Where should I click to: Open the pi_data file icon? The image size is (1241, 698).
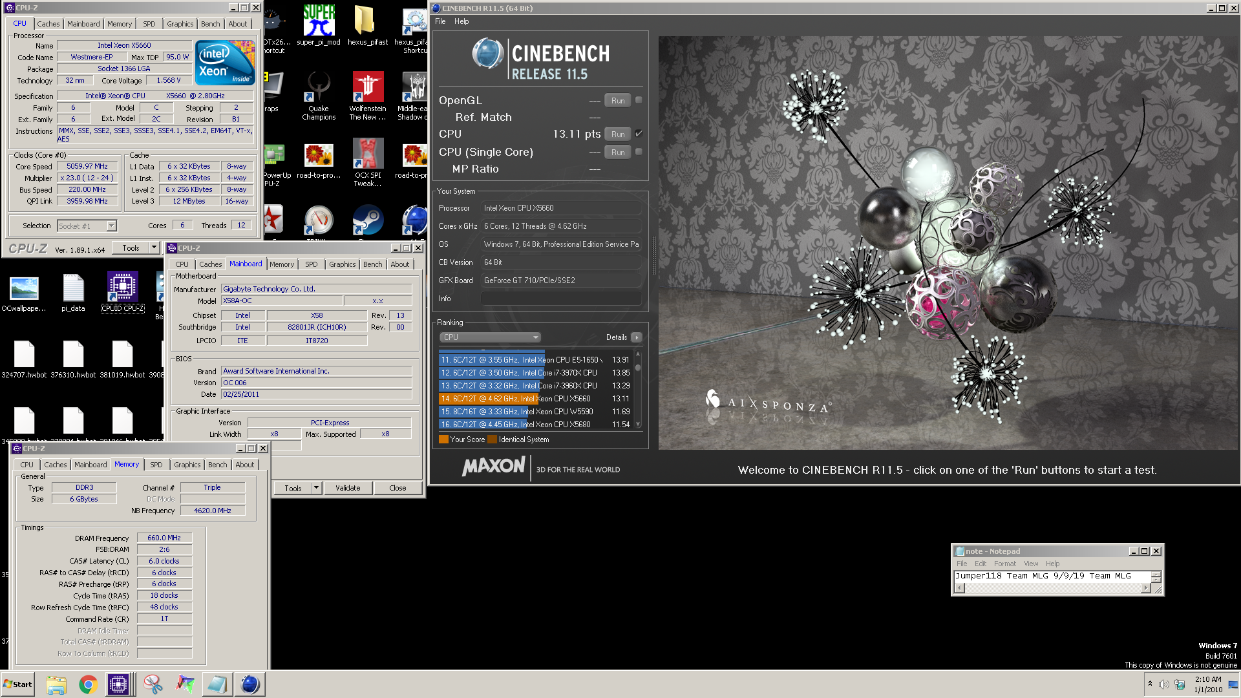point(73,293)
